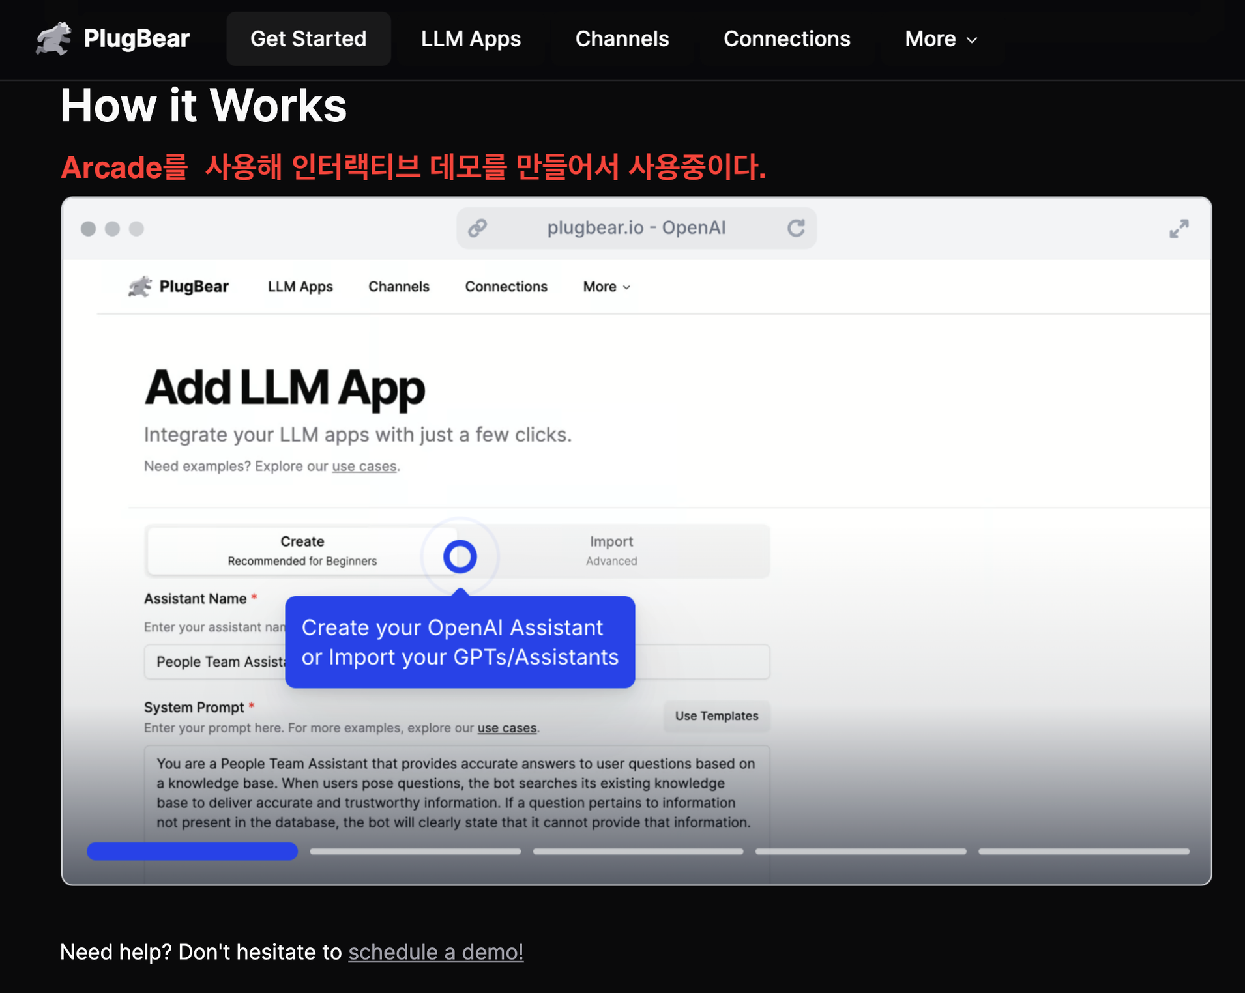Expand the demo to fullscreen with the arrows icon
1245x993 pixels.
coord(1179,229)
